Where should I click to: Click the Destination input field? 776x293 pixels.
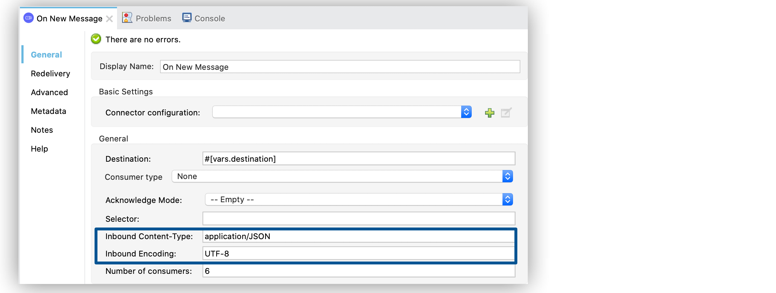click(x=359, y=159)
